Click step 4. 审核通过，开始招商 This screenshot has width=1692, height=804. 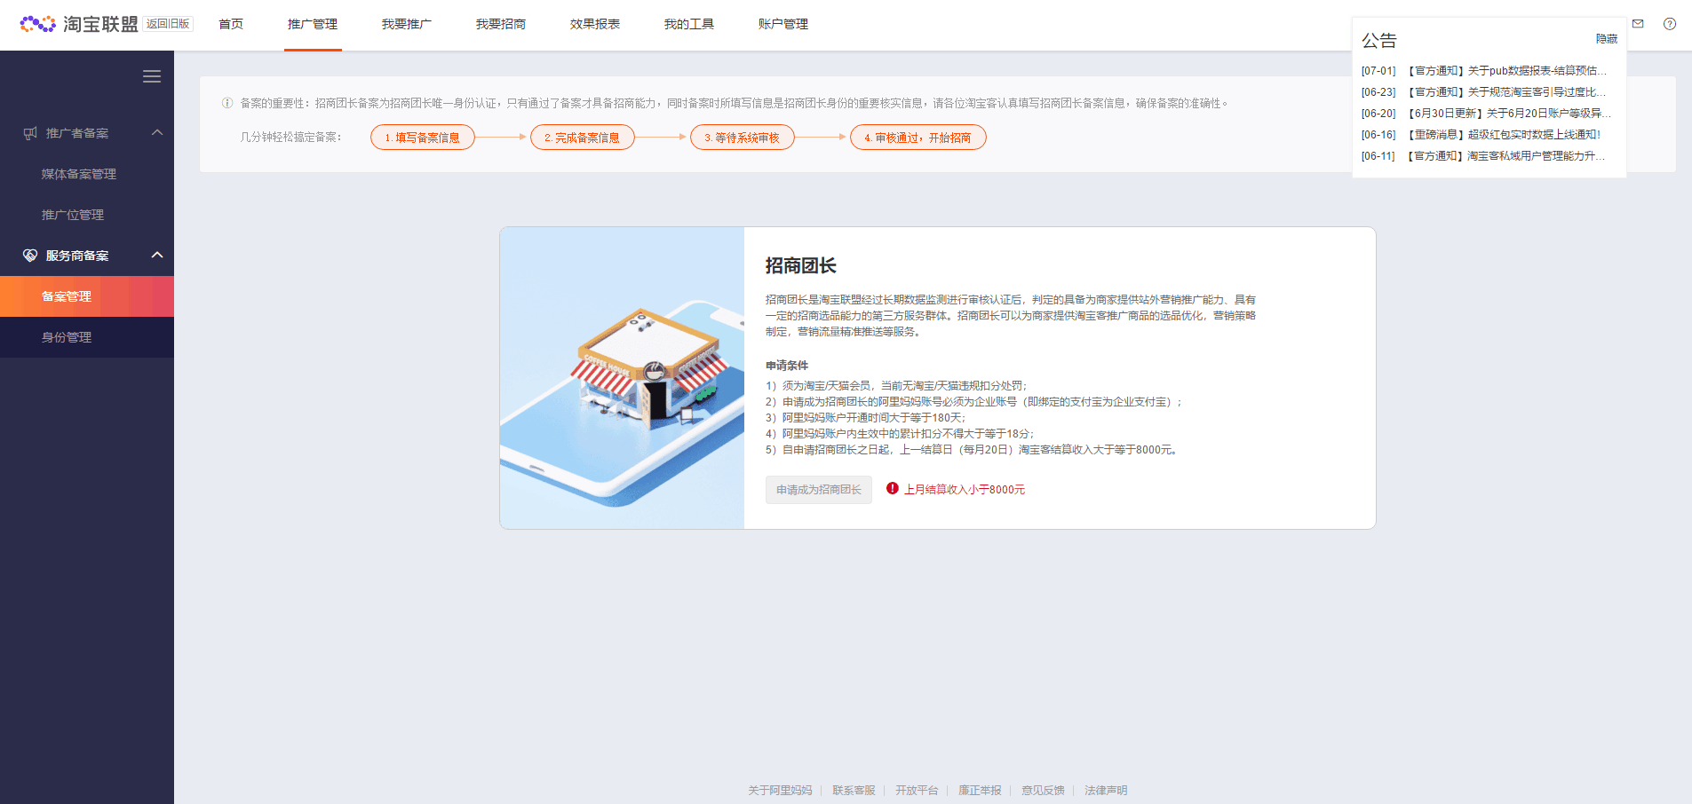pyautogui.click(x=918, y=138)
